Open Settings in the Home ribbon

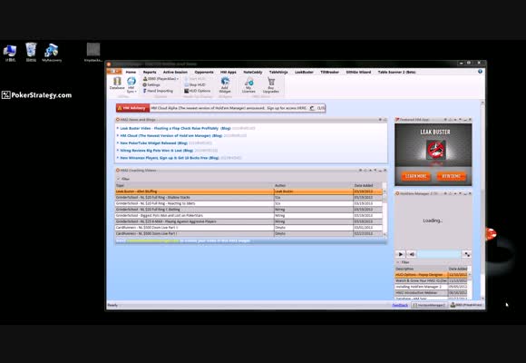point(151,85)
